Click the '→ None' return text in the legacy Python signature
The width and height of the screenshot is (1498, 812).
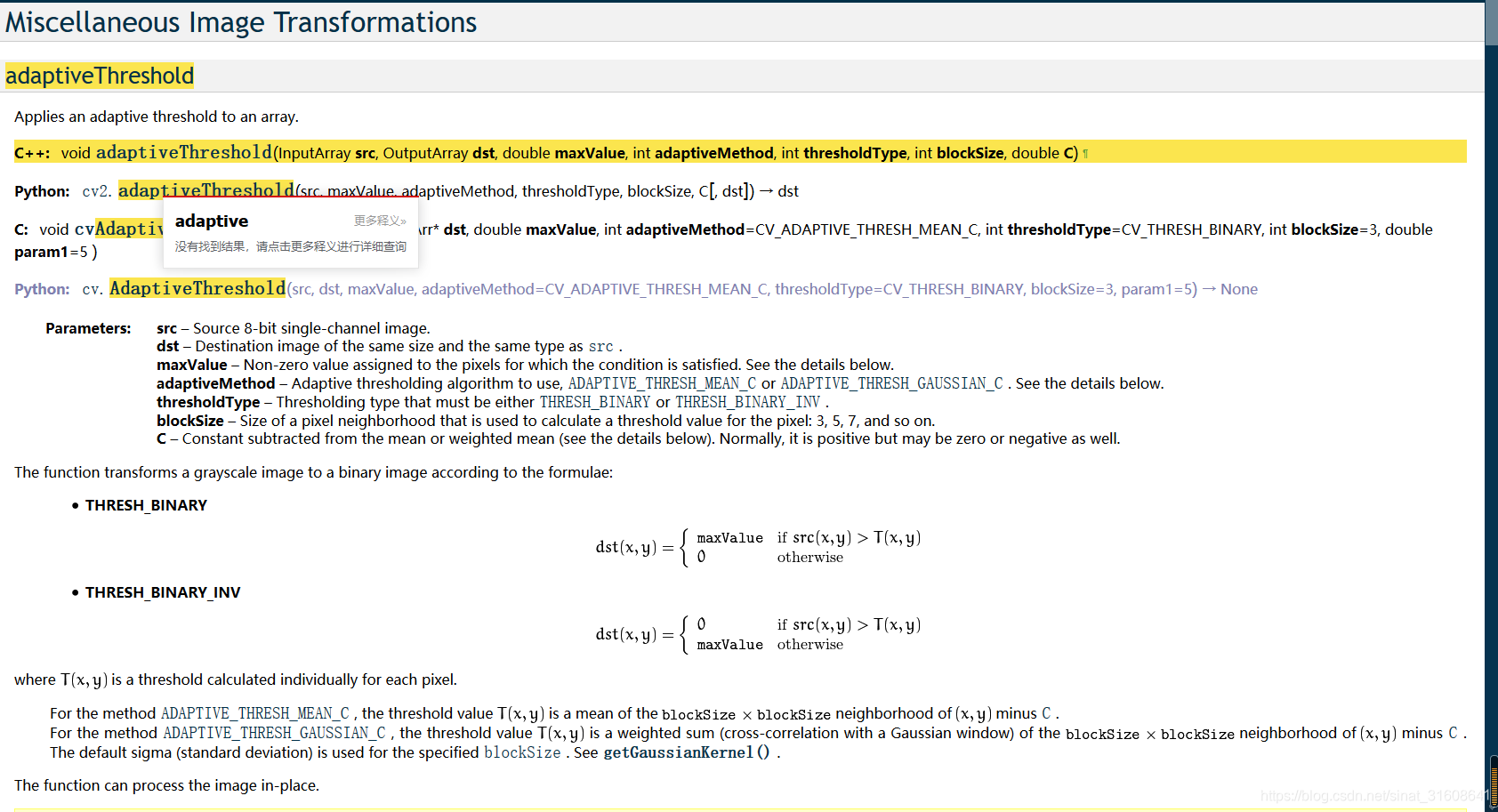pos(1229,289)
